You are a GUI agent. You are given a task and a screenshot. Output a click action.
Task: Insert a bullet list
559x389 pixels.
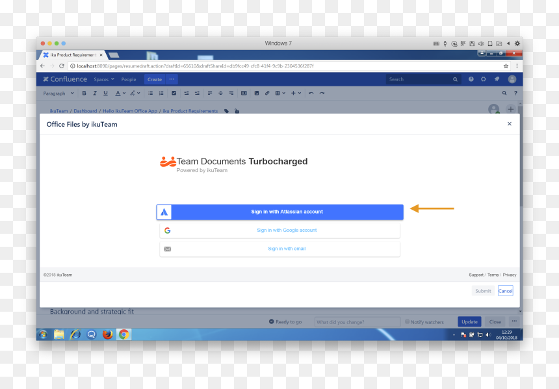click(150, 94)
